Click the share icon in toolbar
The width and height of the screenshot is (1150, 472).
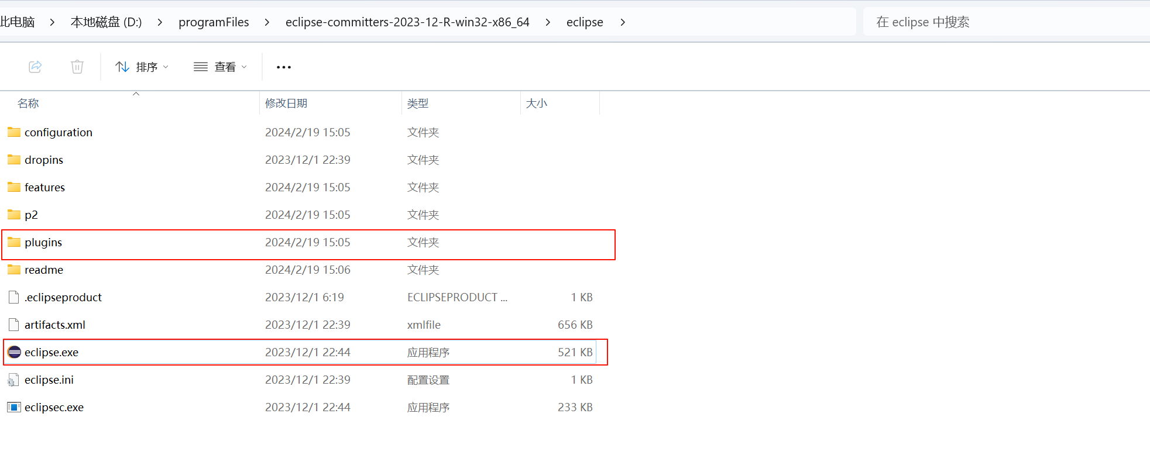35,67
